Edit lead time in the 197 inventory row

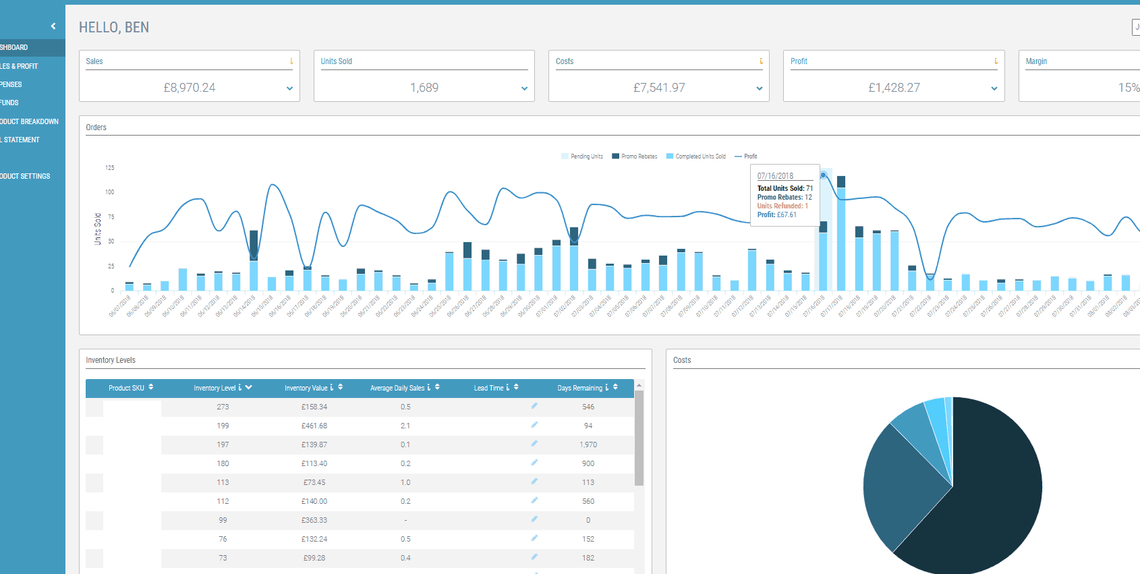click(534, 444)
